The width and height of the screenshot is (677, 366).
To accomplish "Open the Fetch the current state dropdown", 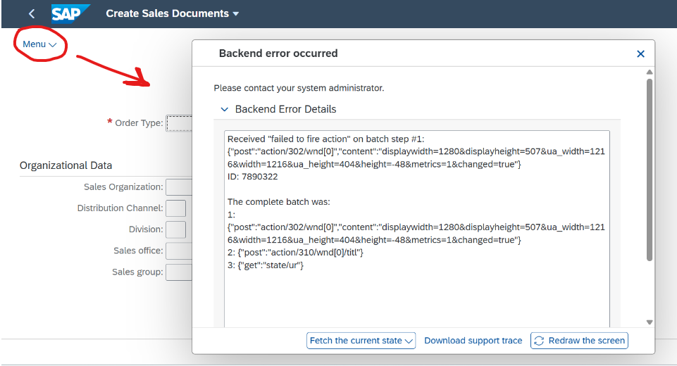I will pyautogui.click(x=361, y=341).
